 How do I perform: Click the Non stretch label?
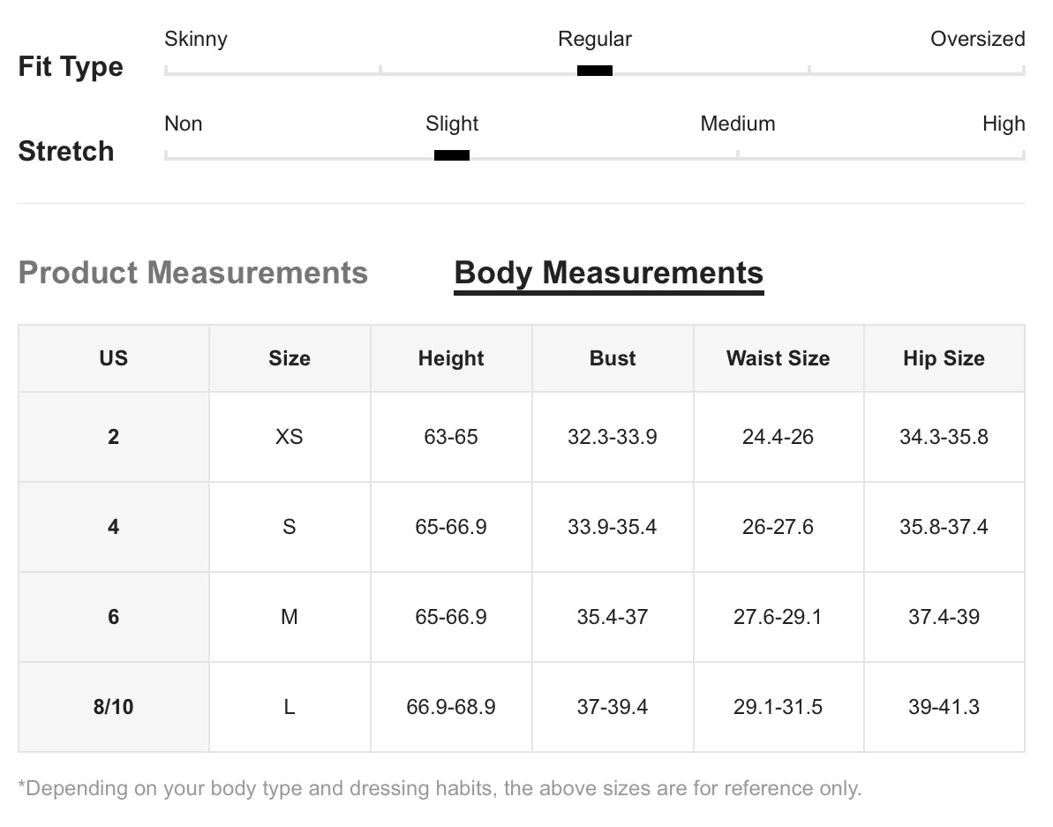pyautogui.click(x=184, y=124)
